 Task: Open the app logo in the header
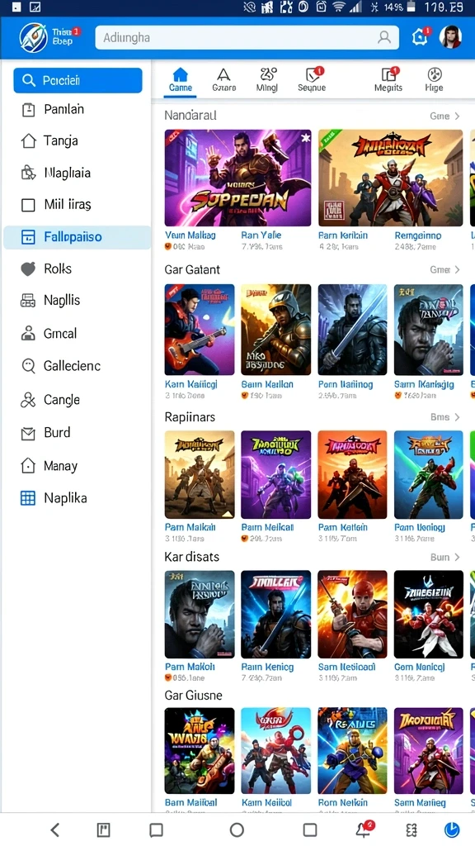(33, 38)
